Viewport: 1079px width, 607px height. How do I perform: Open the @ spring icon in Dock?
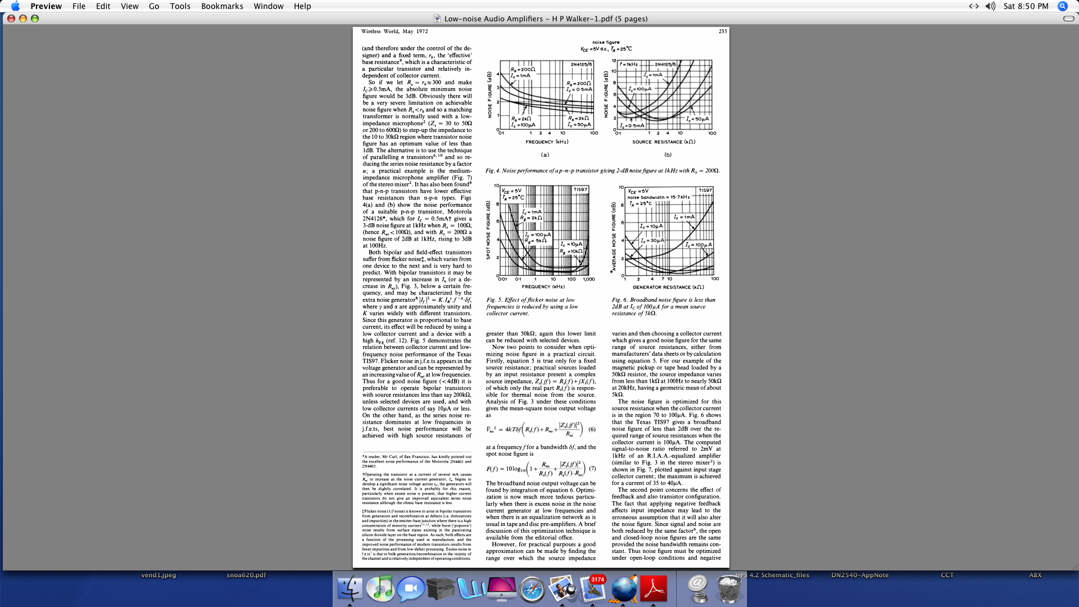(697, 589)
